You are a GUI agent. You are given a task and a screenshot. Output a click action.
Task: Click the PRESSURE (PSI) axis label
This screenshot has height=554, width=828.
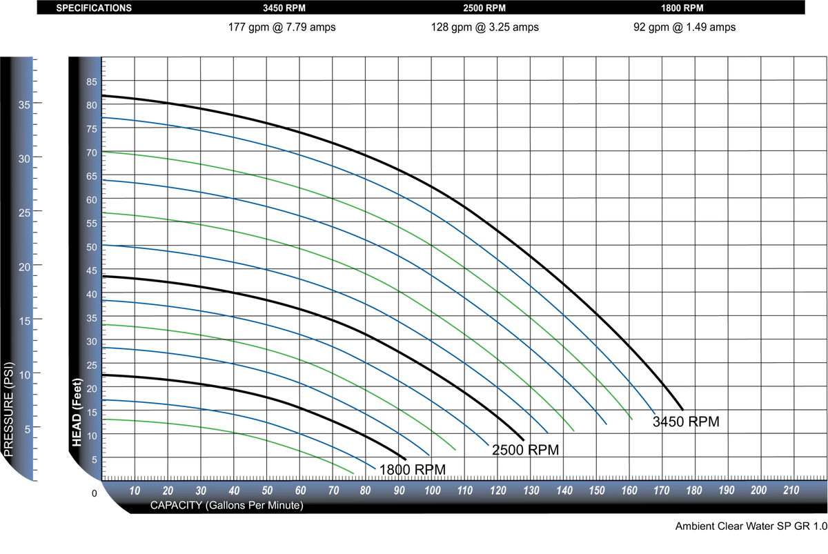[9, 408]
